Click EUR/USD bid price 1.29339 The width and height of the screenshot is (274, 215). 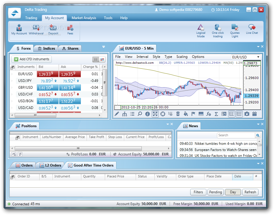point(48,74)
